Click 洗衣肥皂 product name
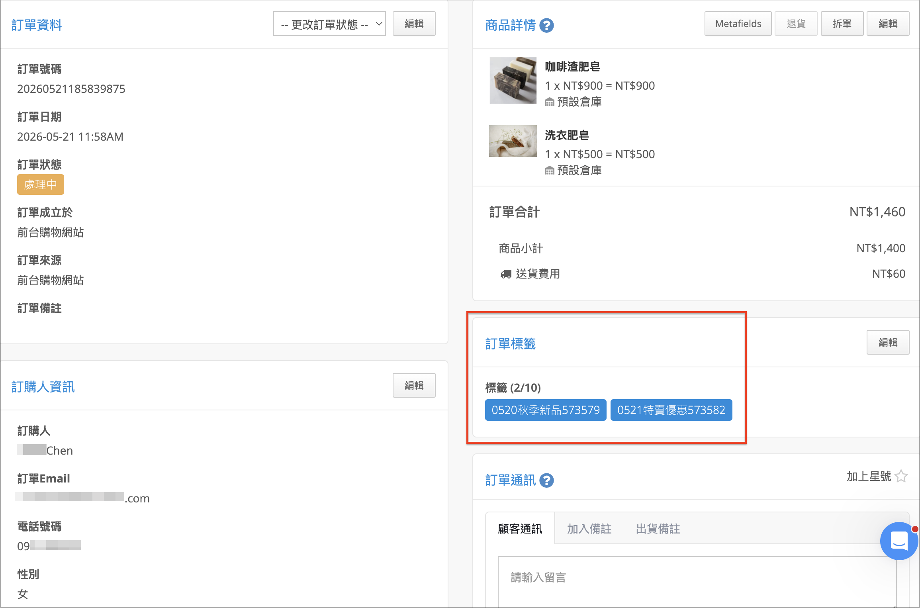The height and width of the screenshot is (608, 920). point(567,135)
